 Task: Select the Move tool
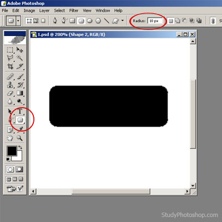pos(19,50)
